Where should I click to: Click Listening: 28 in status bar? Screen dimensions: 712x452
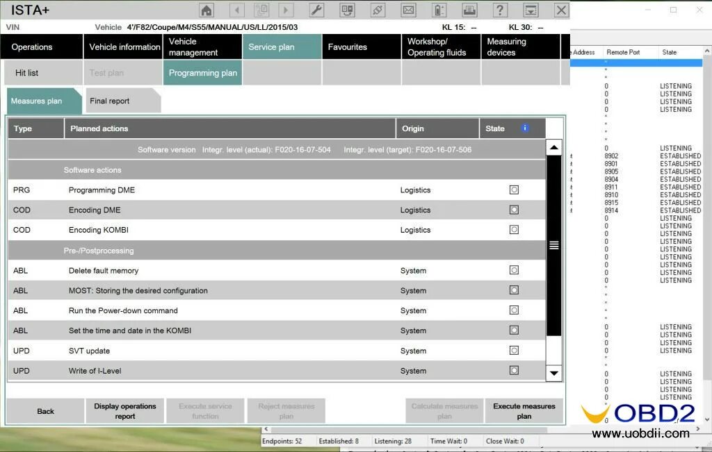(393, 441)
